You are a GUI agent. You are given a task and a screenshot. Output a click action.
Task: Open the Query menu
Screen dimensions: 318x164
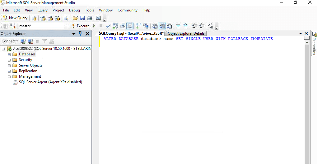pyautogui.click(x=43, y=10)
